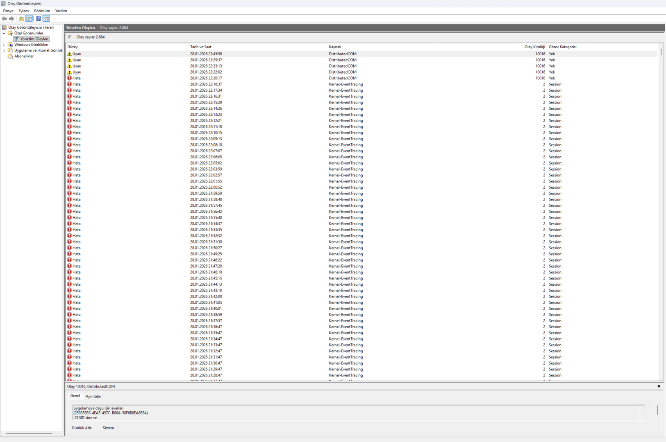Screen dimensions: 666x442
Task: Sort events by the Düzey column header
Action: 127,47
